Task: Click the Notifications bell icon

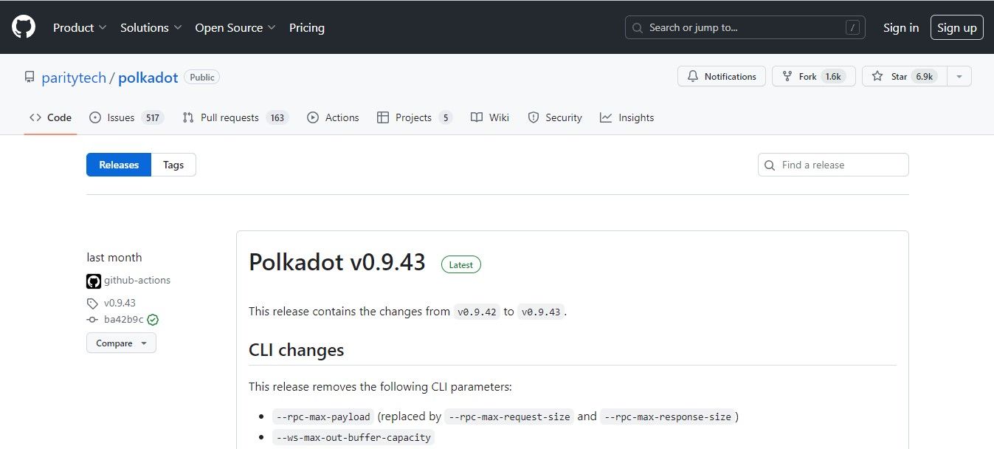Action: pos(693,77)
